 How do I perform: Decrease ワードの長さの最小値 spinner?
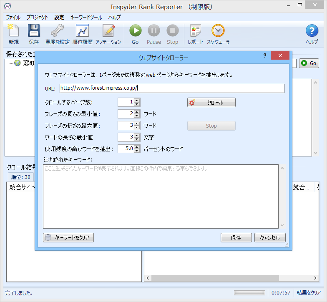[x=137, y=139]
